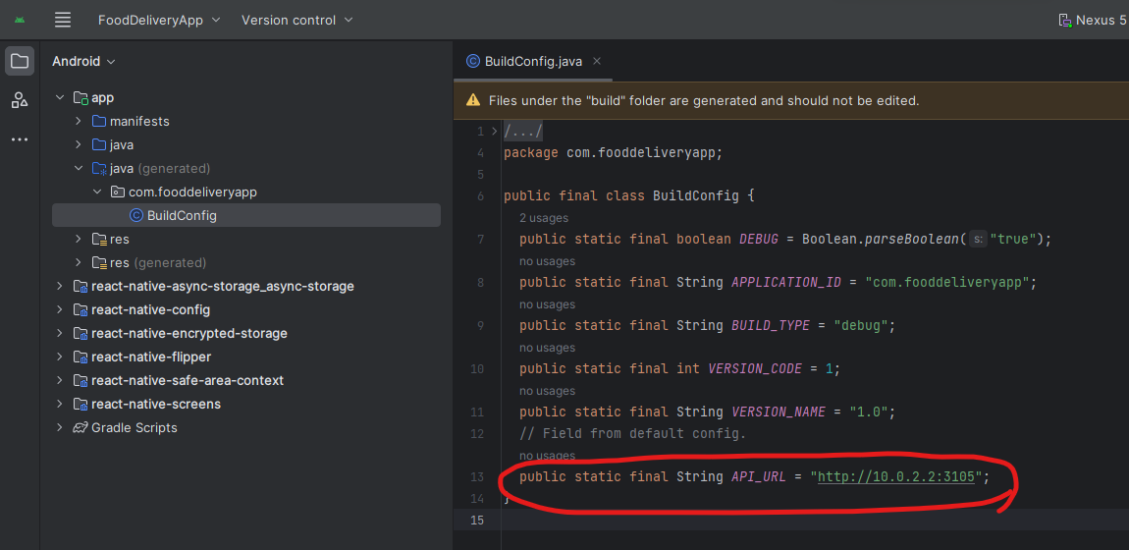
Task: Click the app module folder icon
Action: point(81,98)
